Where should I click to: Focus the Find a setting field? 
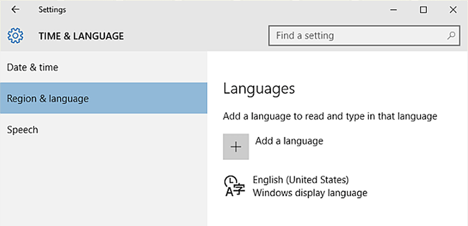(x=364, y=36)
